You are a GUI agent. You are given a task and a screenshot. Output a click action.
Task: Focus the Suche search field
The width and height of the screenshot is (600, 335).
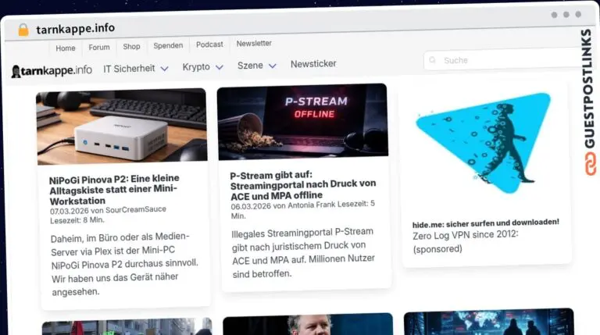click(503, 60)
